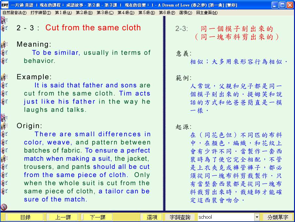295x222 pixels.
Task: Play audio for 'There are small differences' line
Action: (x=4, y=134)
